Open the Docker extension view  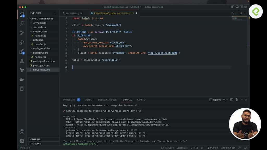22,79
